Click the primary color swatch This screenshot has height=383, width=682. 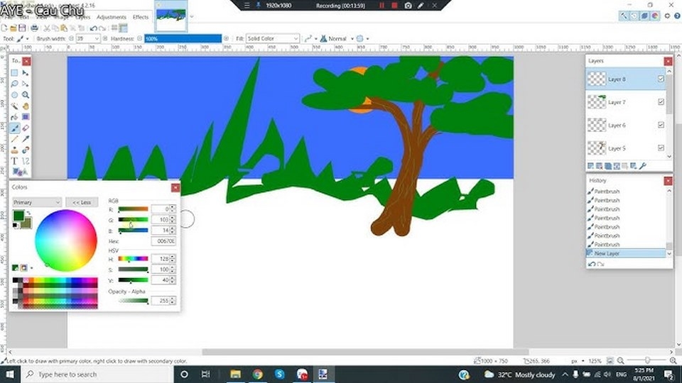[x=18, y=216]
